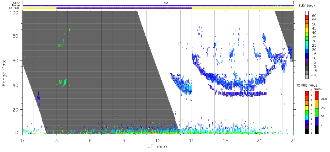The image size is (330, 152).
Task: Click x-axis tick label '24'
Action: pos(293,140)
